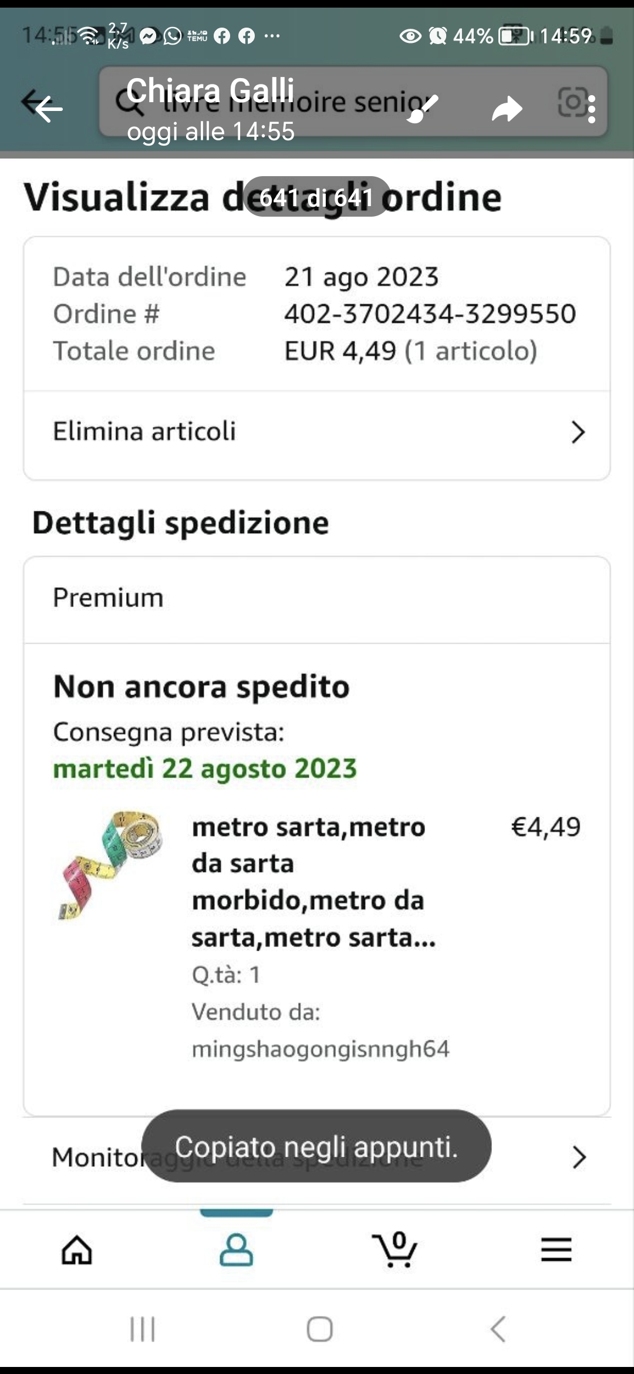Viewport: 634px width, 1374px height.
Task: Go to Amazon home tab
Action: click(77, 1249)
